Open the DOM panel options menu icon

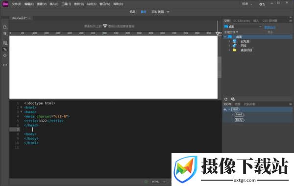(291, 104)
